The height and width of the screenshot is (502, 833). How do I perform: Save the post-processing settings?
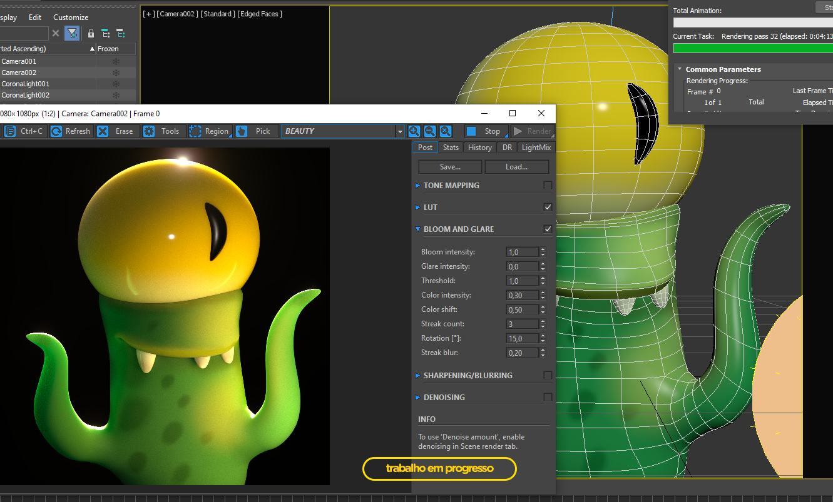pyautogui.click(x=450, y=167)
